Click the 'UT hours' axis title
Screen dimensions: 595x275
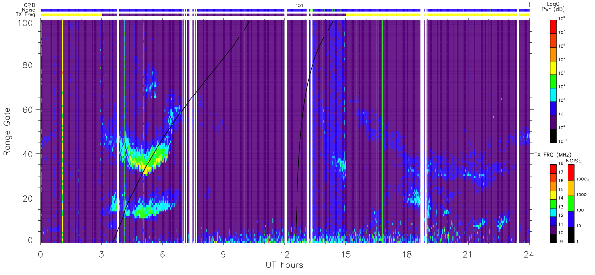(x=284, y=265)
